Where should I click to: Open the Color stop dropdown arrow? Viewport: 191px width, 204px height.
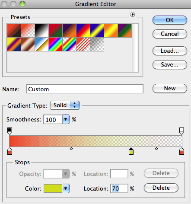click(x=66, y=188)
